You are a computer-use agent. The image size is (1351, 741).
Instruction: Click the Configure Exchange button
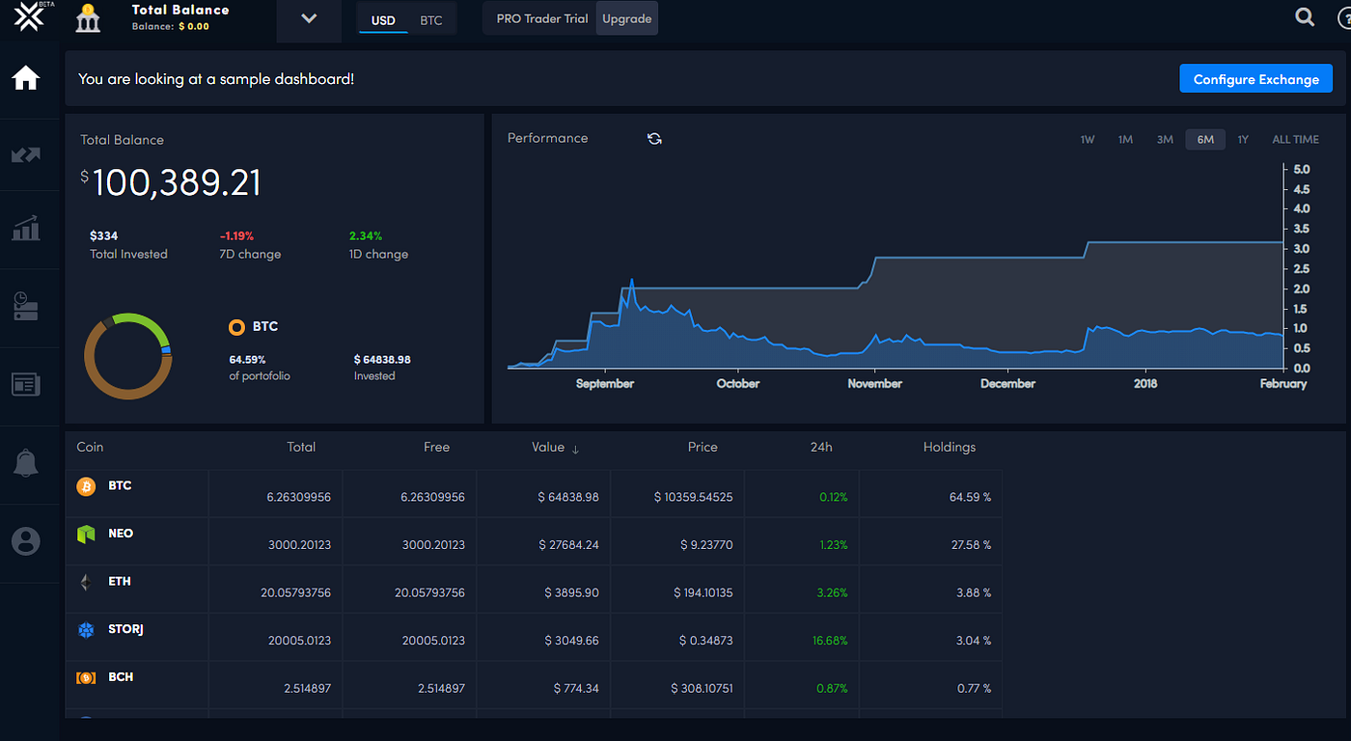click(x=1255, y=79)
